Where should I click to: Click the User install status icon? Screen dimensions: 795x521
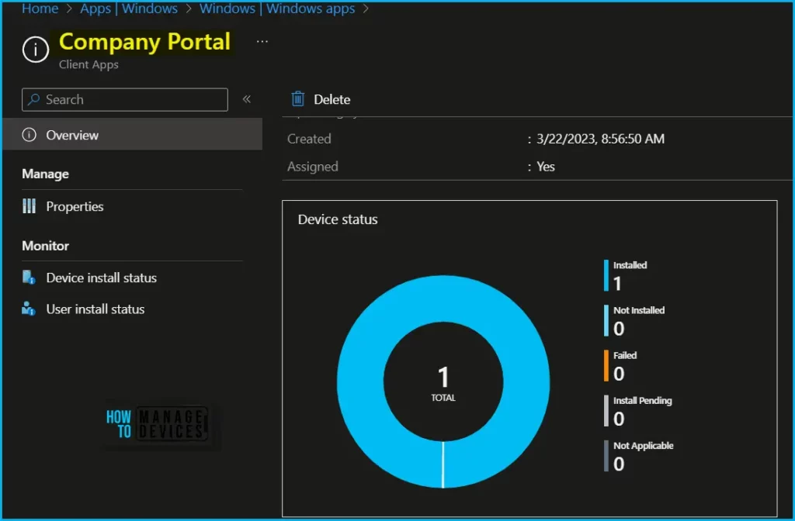coord(29,309)
